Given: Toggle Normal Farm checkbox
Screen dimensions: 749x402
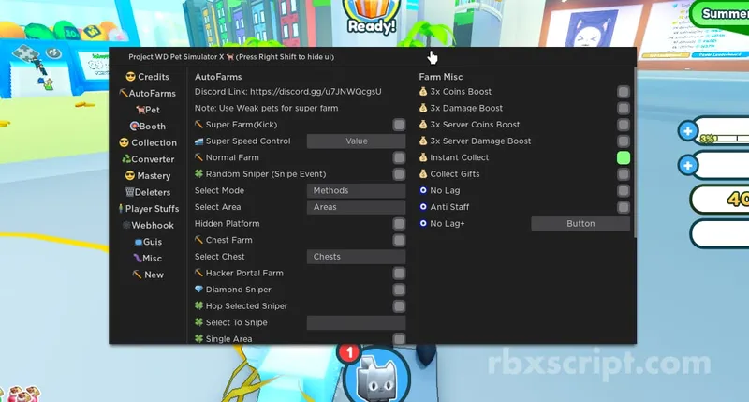Looking at the screenshot, I should 399,157.
